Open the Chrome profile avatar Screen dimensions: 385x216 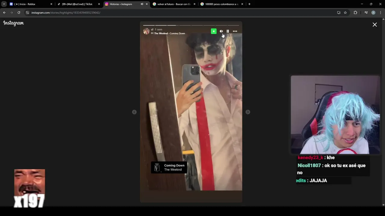pyautogui.click(x=373, y=13)
